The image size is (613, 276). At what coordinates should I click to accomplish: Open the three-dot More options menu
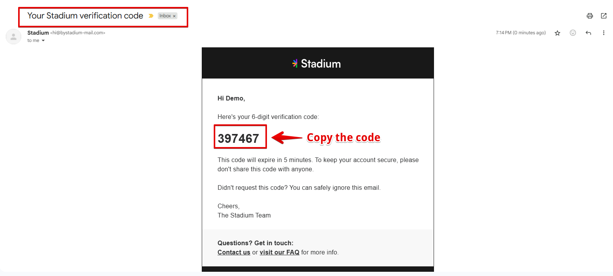604,33
